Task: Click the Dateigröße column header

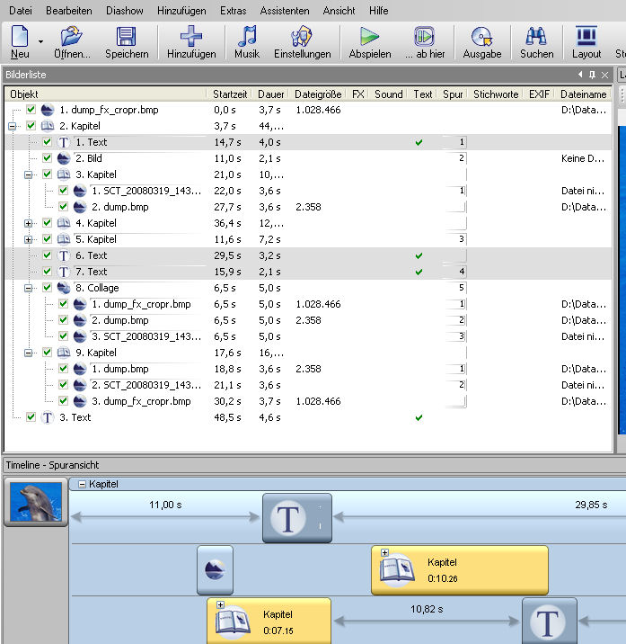Action: tap(317, 94)
